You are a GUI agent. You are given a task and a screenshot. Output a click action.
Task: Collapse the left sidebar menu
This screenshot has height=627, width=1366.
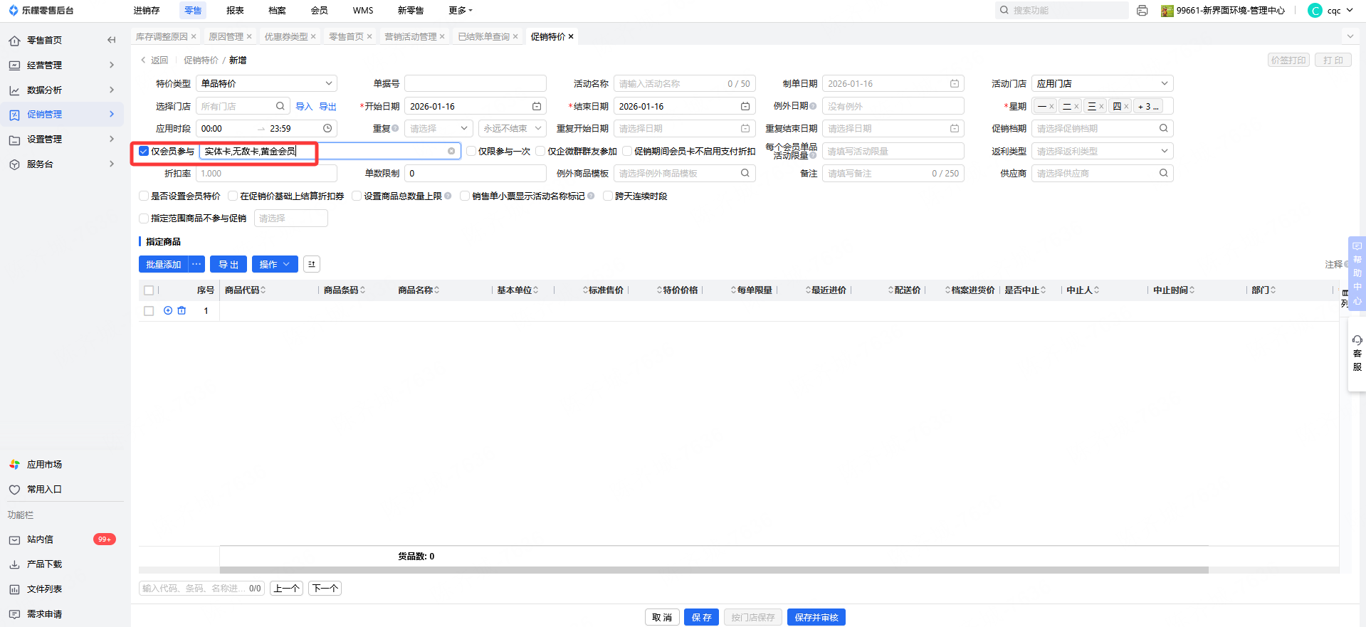[111, 41]
